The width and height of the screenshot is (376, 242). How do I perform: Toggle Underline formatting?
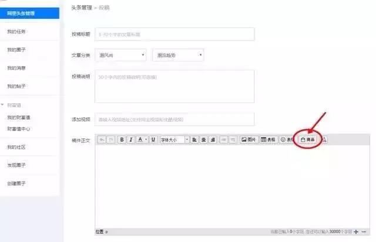click(153, 139)
